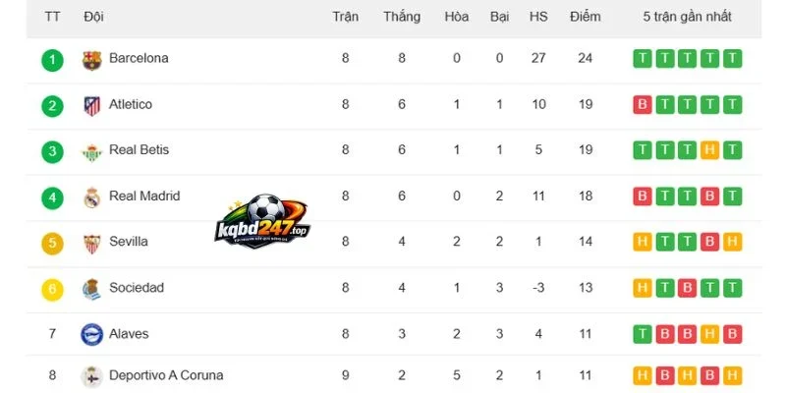The height and width of the screenshot is (393, 786).
Task: Click the 5 trận gần nhất header
Action: [687, 17]
